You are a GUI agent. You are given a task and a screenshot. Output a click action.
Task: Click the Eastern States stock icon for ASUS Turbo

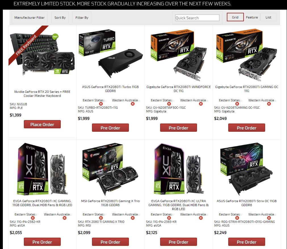click(x=101, y=104)
